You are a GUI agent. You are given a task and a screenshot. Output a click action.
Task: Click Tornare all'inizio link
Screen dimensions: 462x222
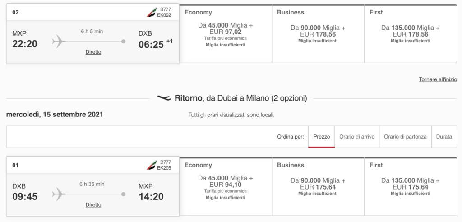(438, 79)
